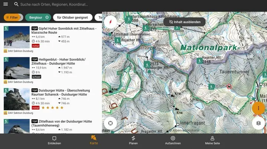Open the Filter options
Screen dimensions: 267x149
coord(11,17)
